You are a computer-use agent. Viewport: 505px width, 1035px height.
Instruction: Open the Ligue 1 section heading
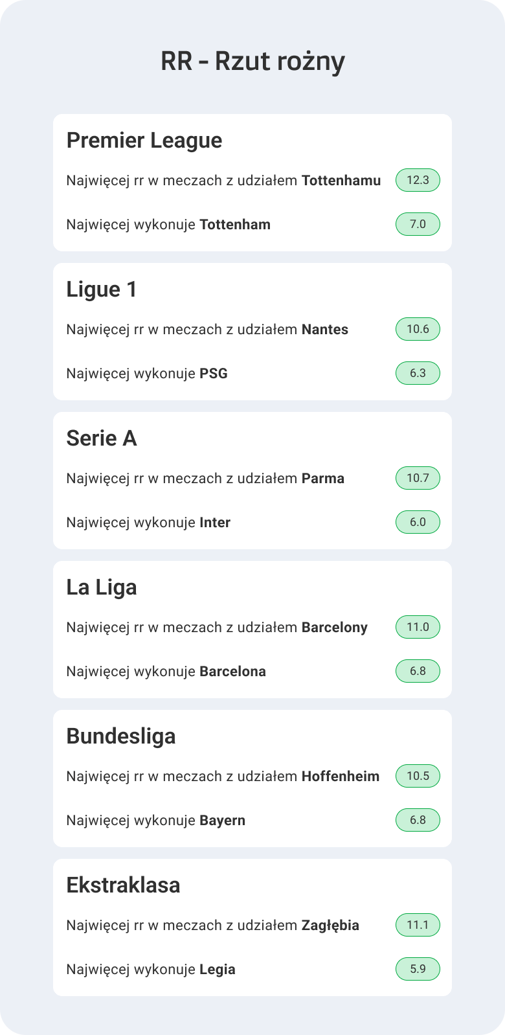point(102,290)
